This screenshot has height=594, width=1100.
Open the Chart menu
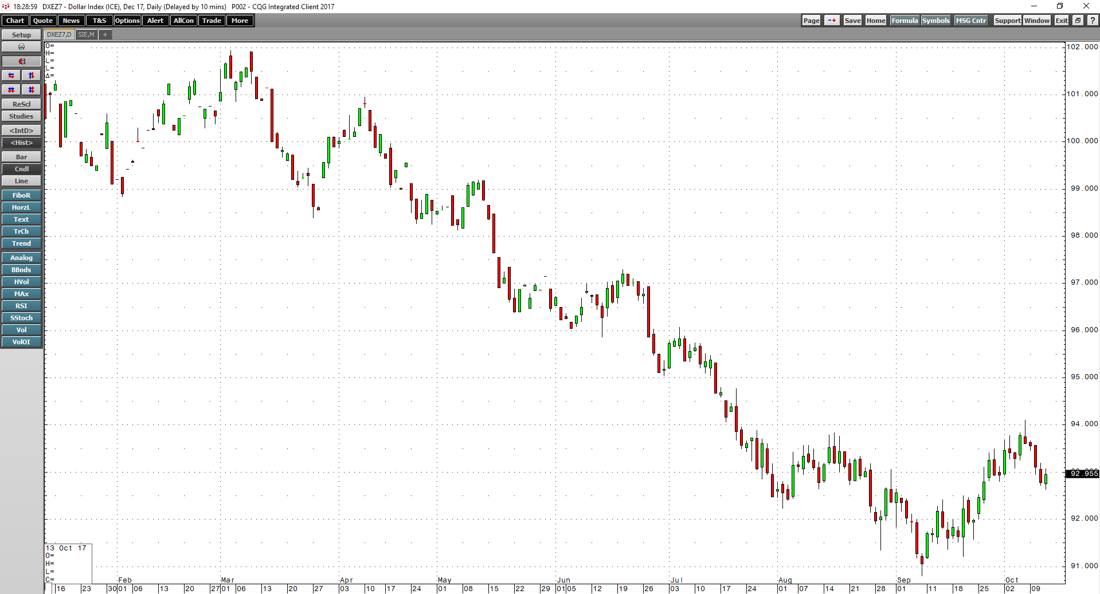[x=15, y=21]
